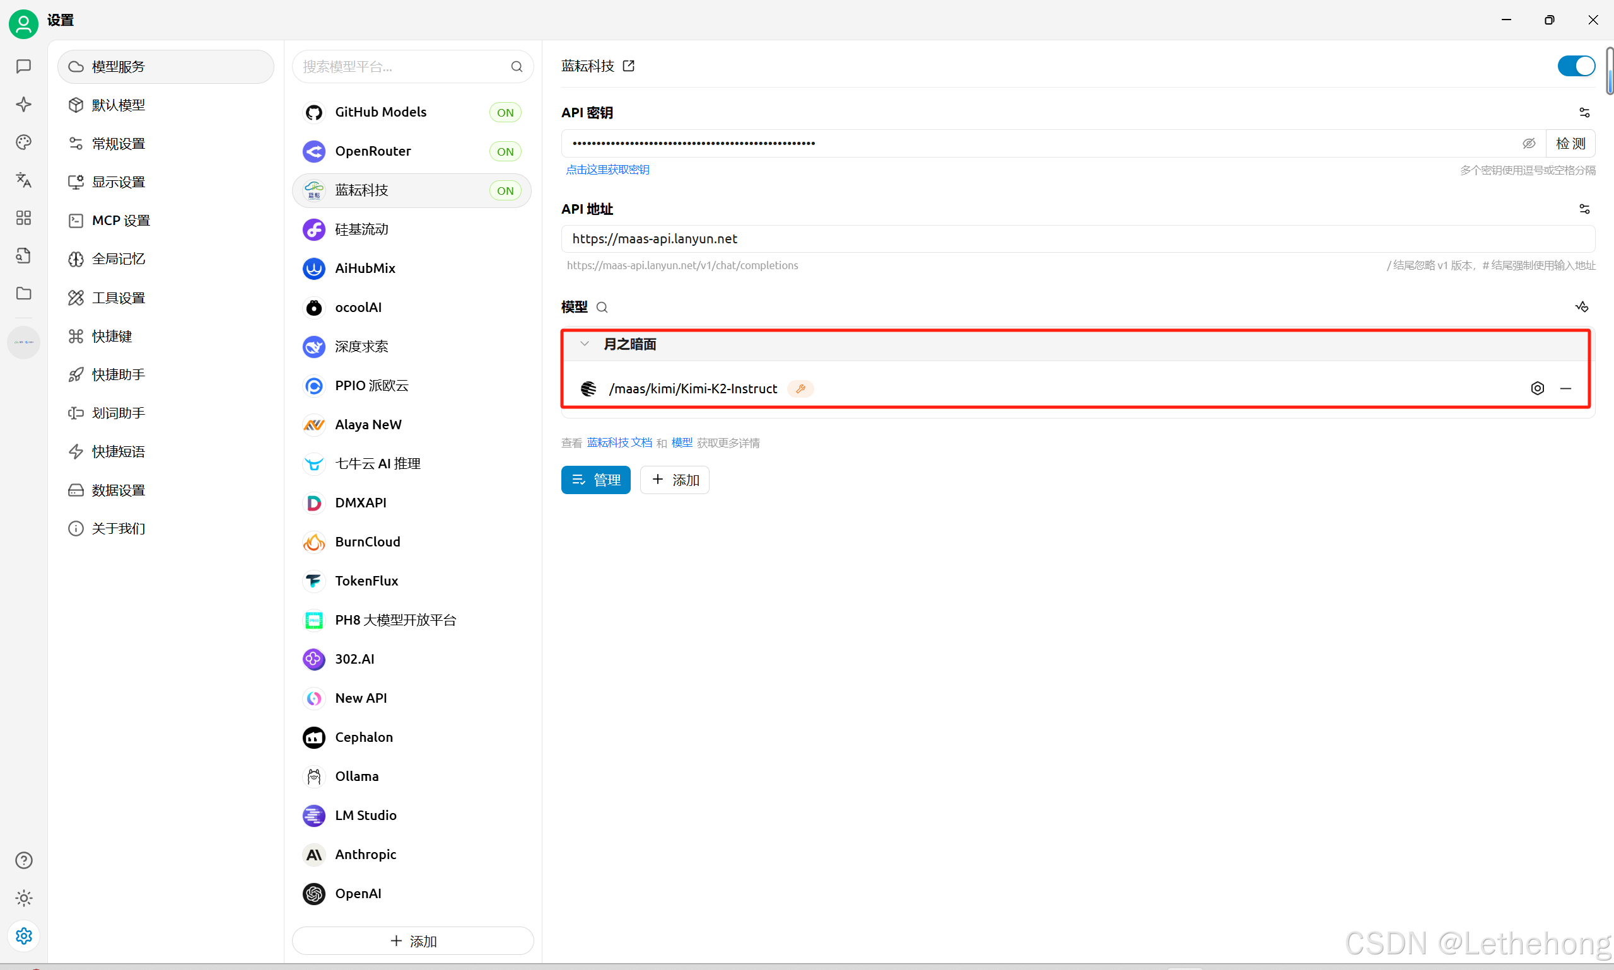Collapse the 月之暗面 model group
1614x970 pixels.
585,344
